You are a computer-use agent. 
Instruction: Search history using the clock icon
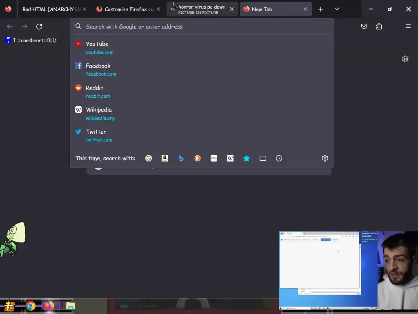279,158
